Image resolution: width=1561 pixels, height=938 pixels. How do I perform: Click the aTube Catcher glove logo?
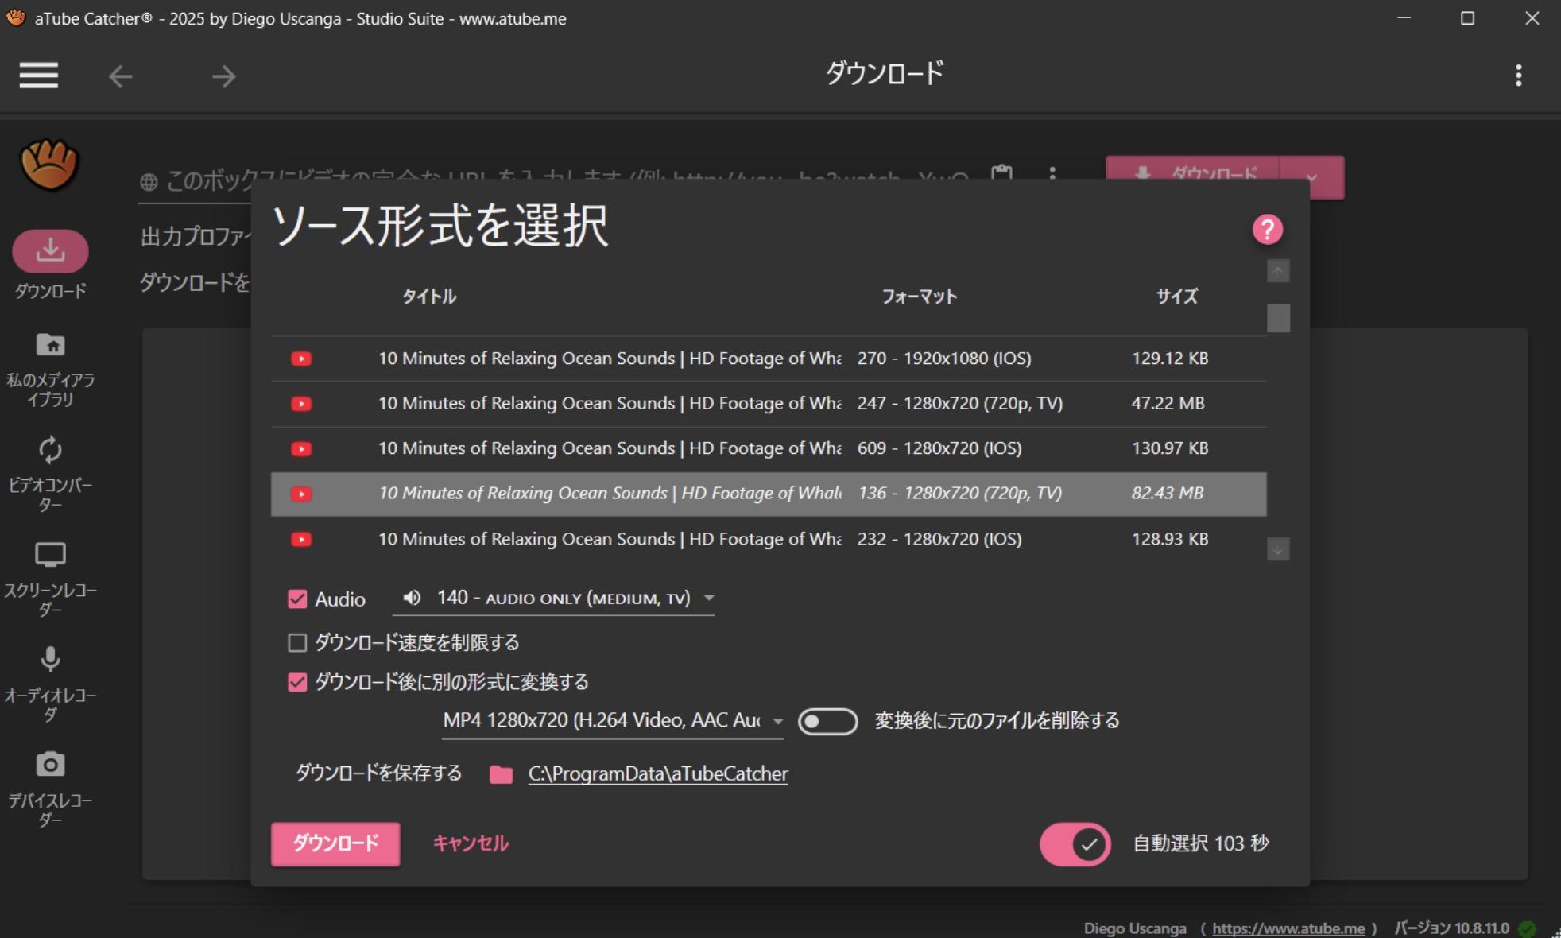[49, 165]
